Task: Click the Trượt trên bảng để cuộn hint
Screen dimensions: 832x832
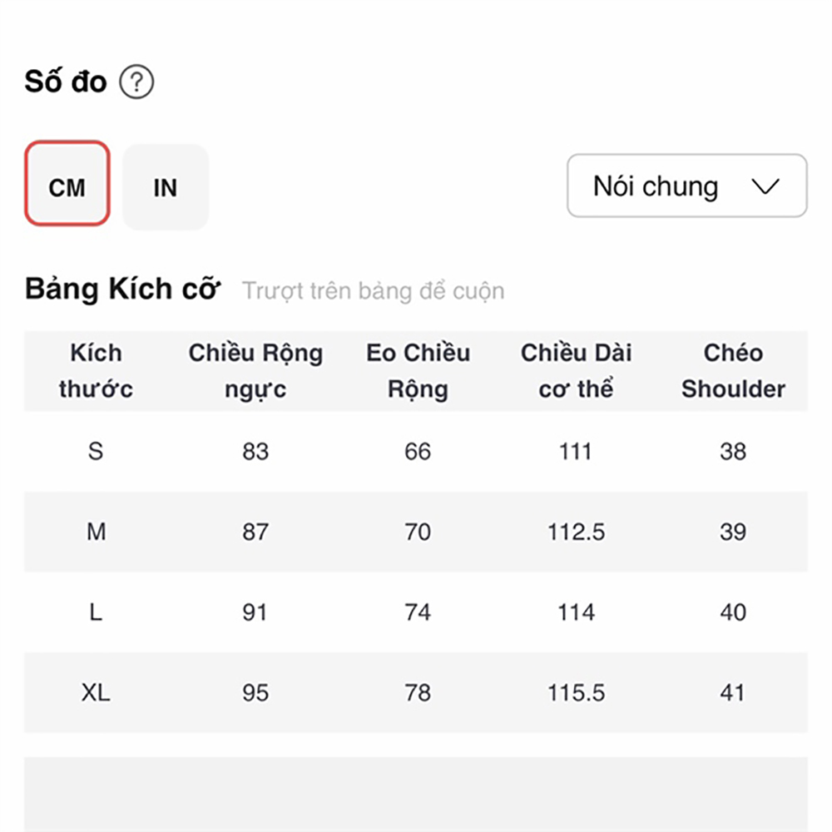Action: pos(374,291)
